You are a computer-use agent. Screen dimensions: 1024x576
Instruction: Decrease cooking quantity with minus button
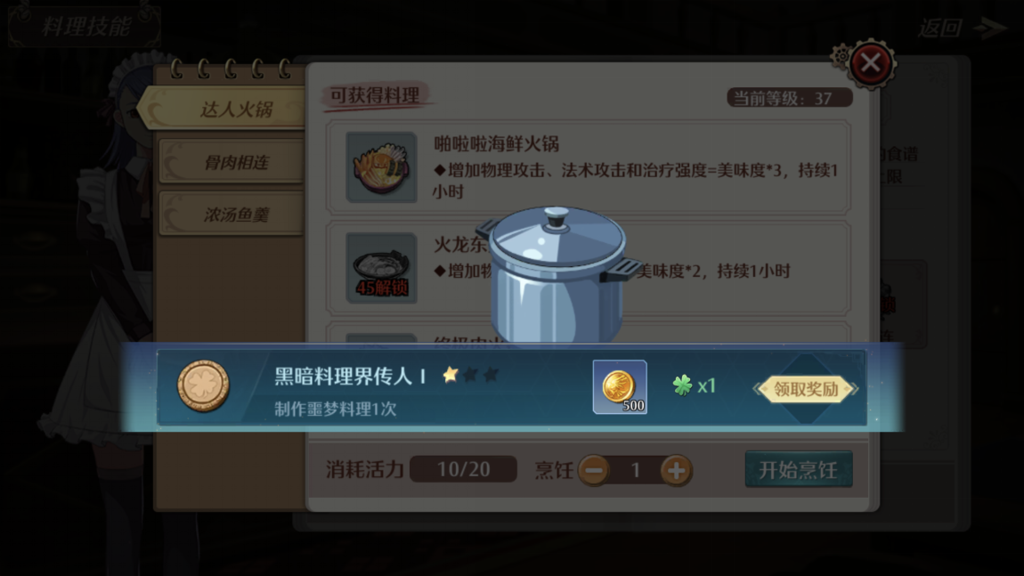pos(594,470)
